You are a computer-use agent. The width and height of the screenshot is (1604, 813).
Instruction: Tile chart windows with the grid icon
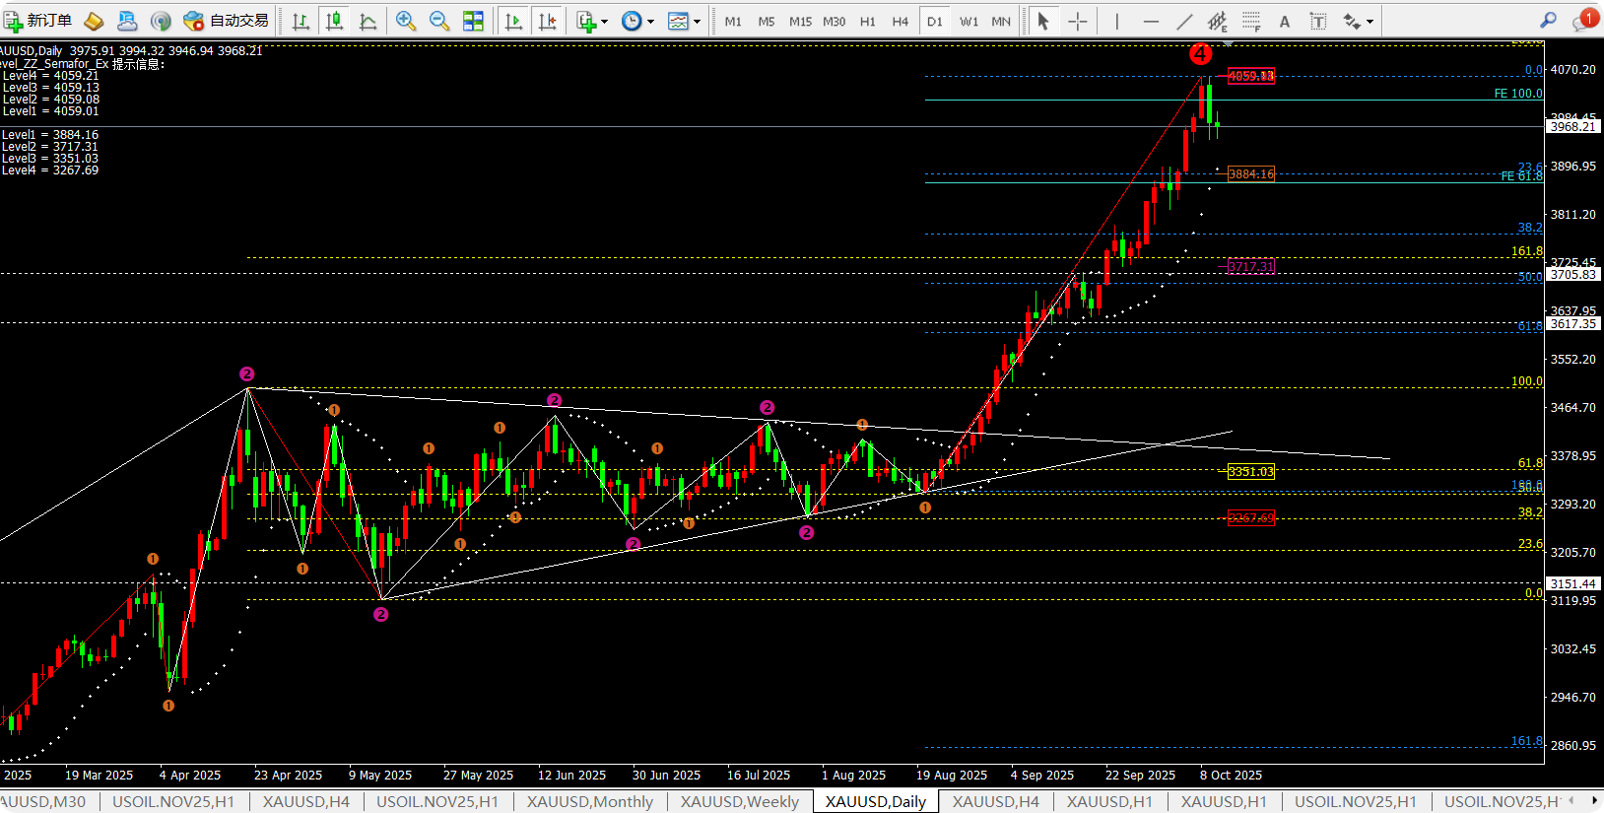(474, 21)
